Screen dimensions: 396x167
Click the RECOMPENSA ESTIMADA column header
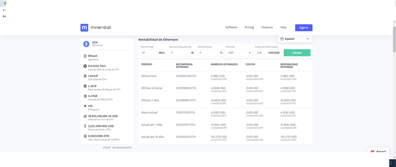click(x=184, y=66)
